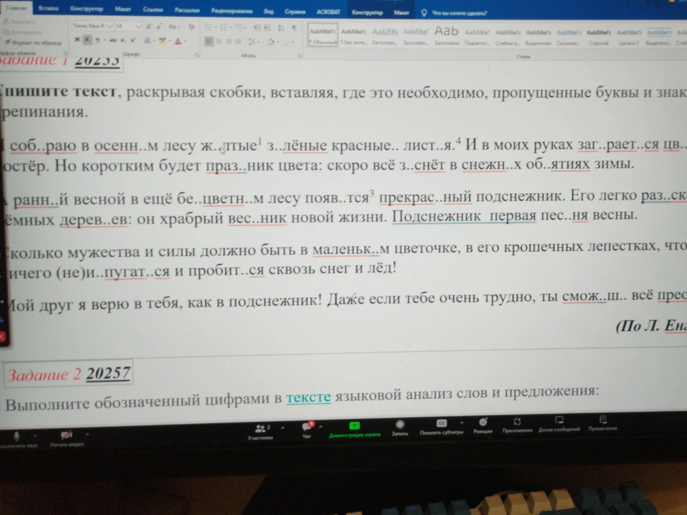Viewport: 687px width, 515px height.
Task: Open the ACROBAT ribbon tab
Action: tap(328, 12)
